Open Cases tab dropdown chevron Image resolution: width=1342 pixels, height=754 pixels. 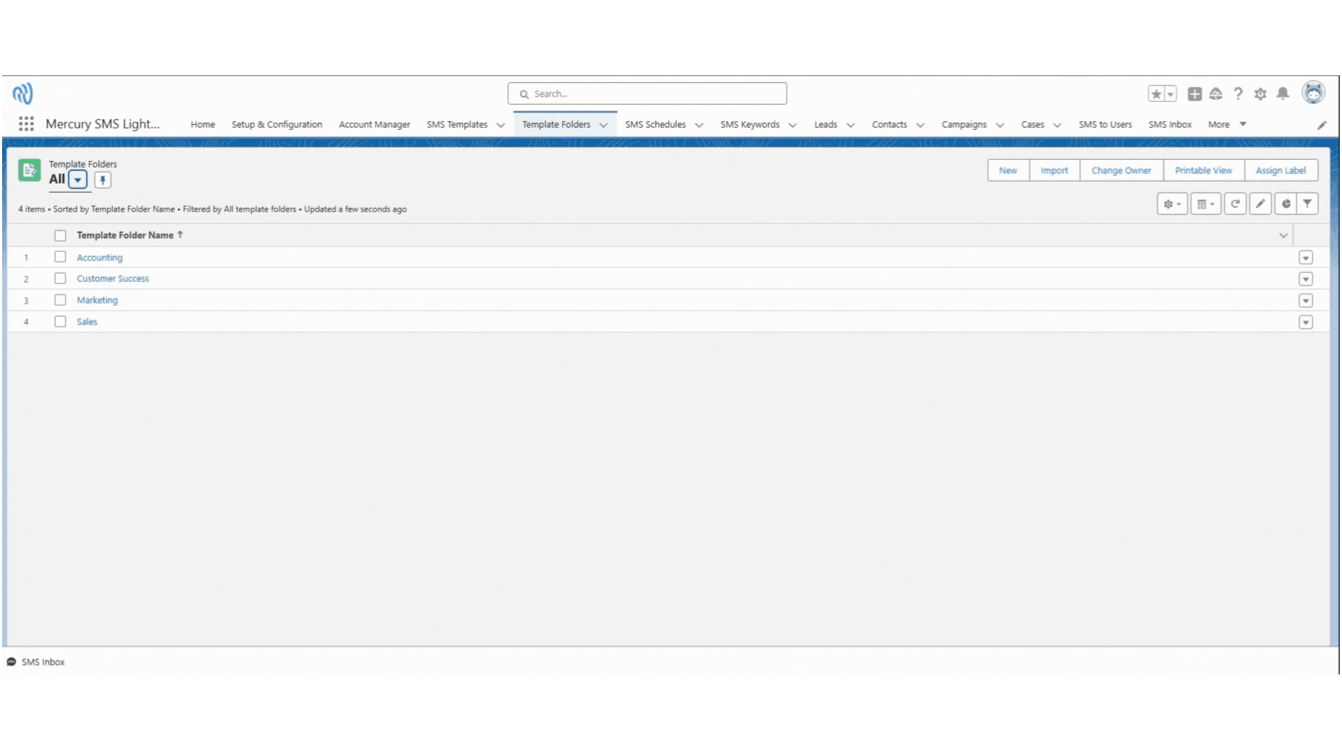1058,125
